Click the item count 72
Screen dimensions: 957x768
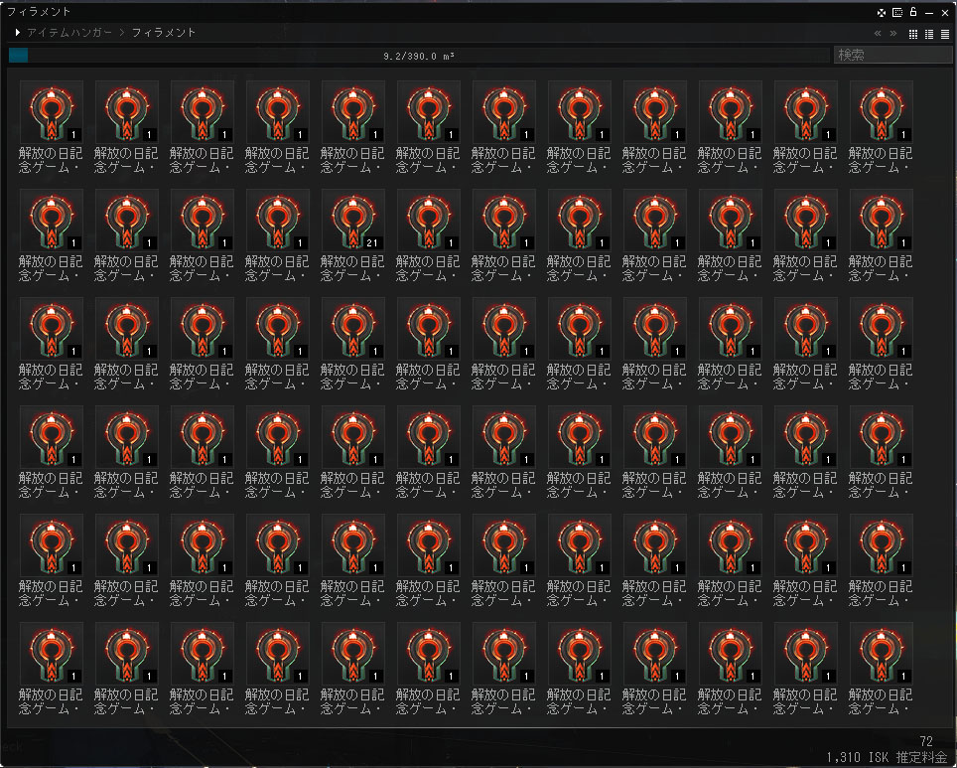(926, 742)
